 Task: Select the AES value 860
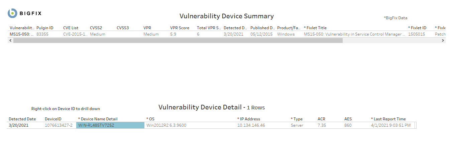click(348, 125)
